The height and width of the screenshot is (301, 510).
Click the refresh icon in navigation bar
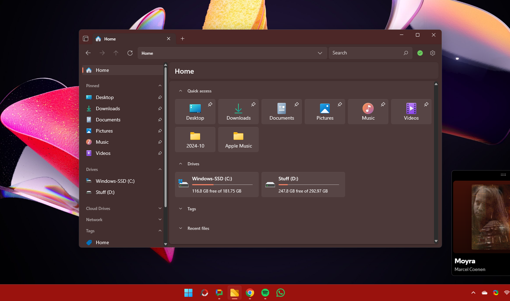pos(130,53)
